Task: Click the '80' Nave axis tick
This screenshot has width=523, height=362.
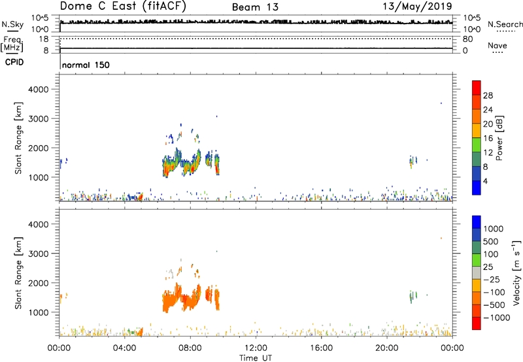Action: coord(467,39)
